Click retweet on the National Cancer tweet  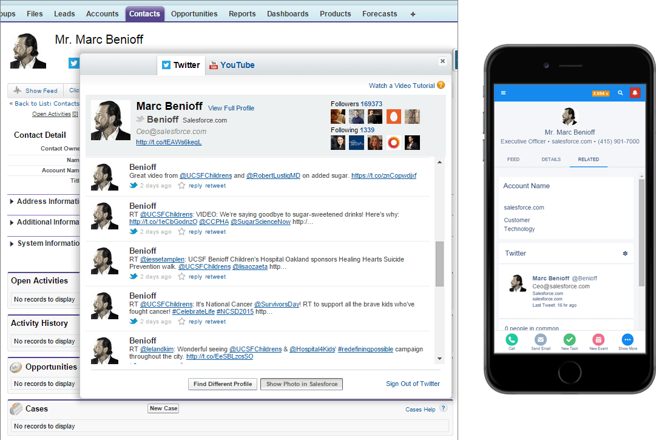[215, 322]
